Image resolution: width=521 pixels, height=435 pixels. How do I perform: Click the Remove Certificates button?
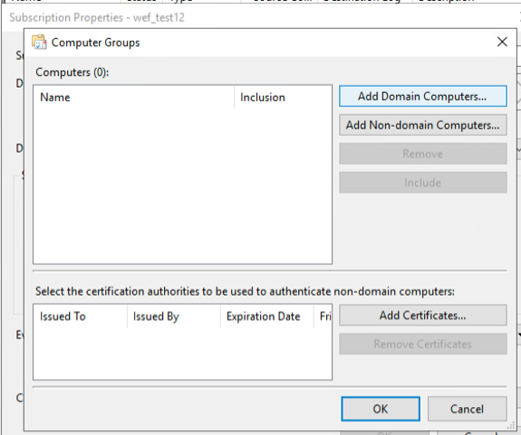point(422,345)
